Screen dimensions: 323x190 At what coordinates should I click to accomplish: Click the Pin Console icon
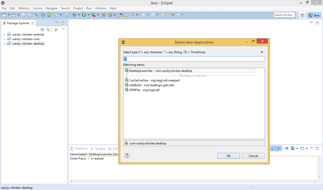coord(287,148)
